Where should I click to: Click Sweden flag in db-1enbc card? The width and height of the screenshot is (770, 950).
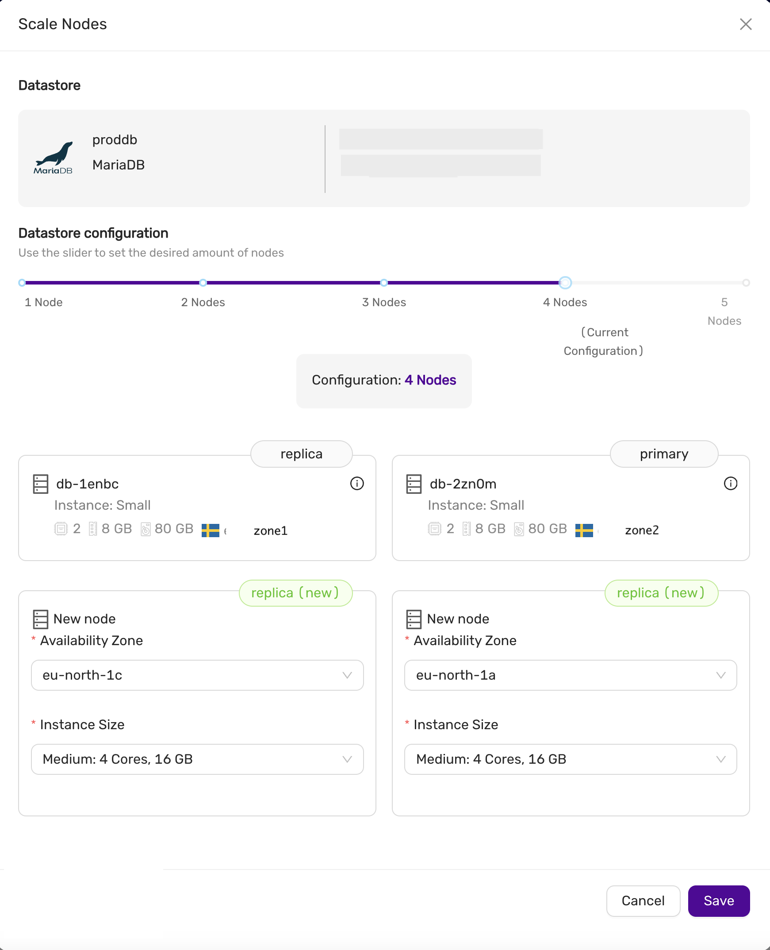coord(210,530)
